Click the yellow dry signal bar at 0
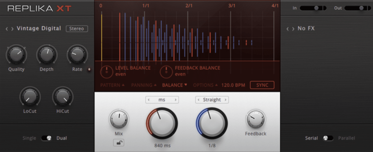Screen dimensions: 373x152 coord(101,37)
